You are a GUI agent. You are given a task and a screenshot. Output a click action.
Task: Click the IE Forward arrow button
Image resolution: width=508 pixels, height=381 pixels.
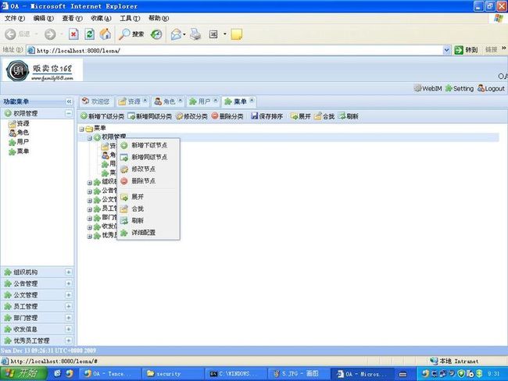50,34
